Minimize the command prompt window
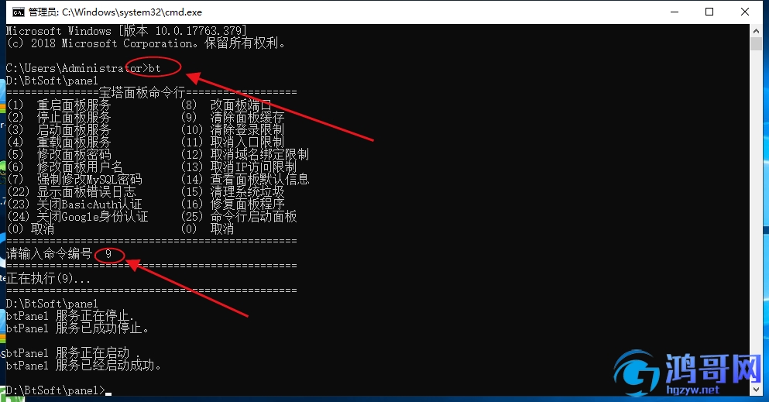This screenshot has width=769, height=402. coord(675,12)
